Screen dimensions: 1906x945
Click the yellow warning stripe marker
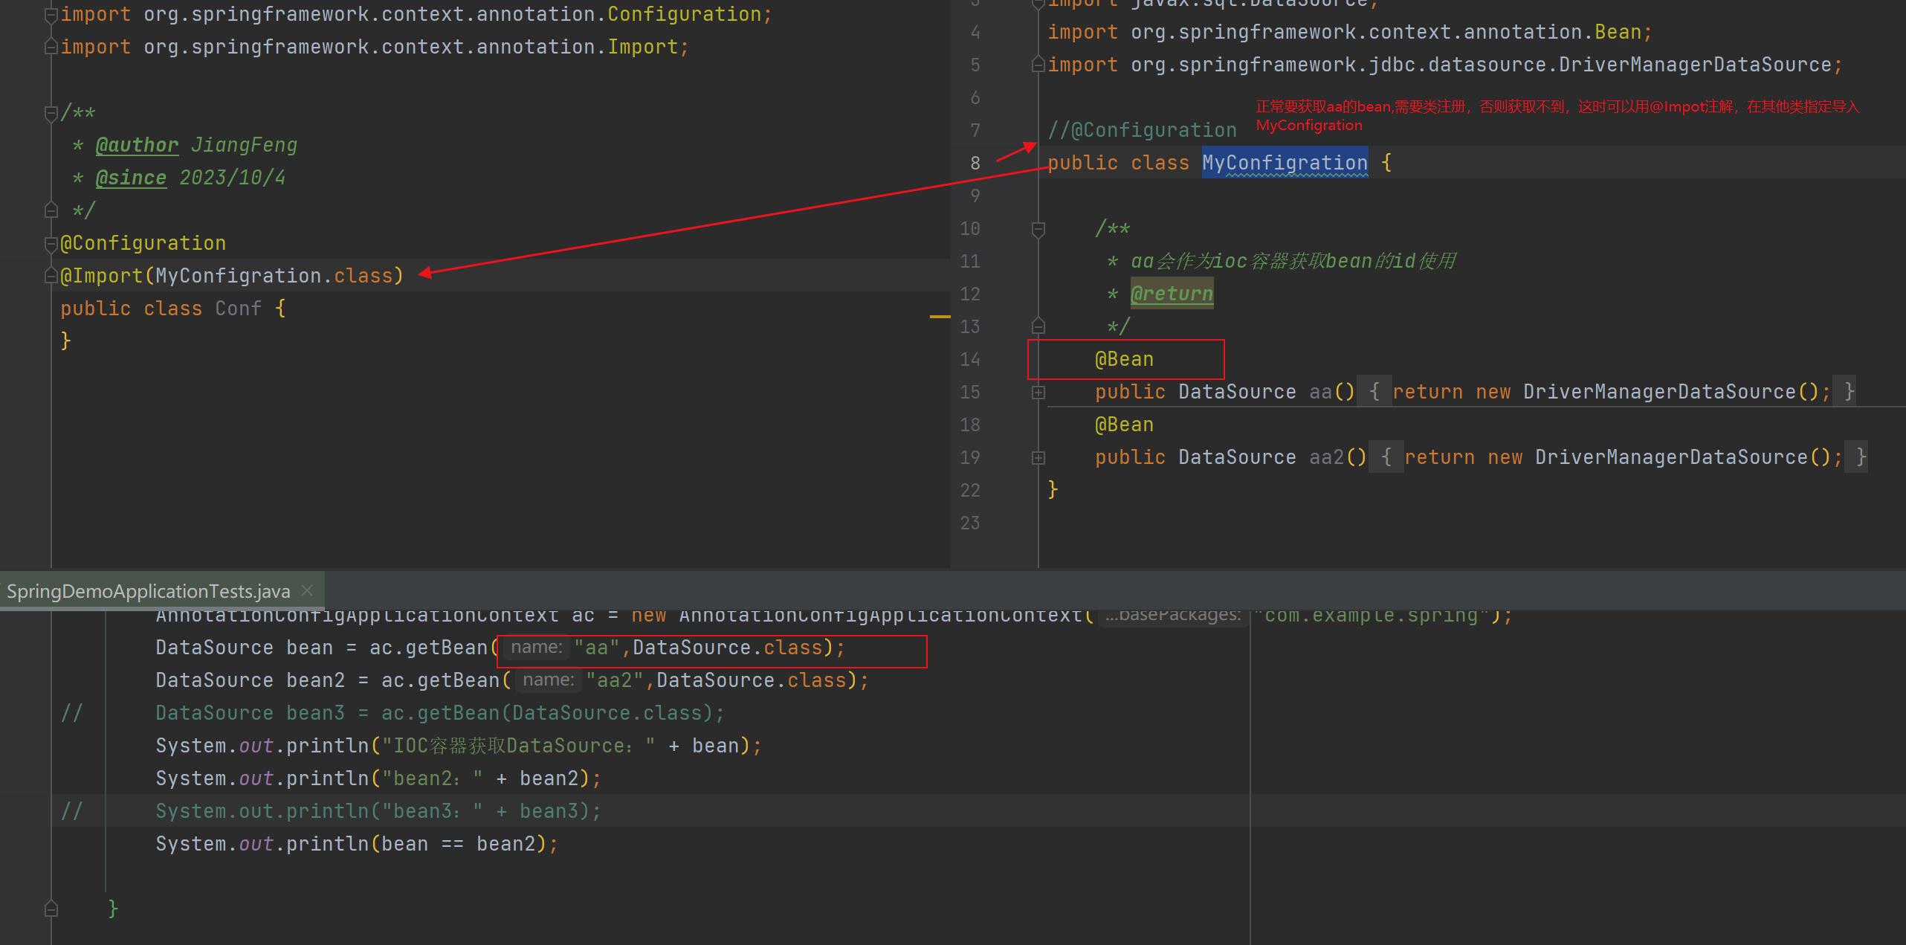click(940, 317)
